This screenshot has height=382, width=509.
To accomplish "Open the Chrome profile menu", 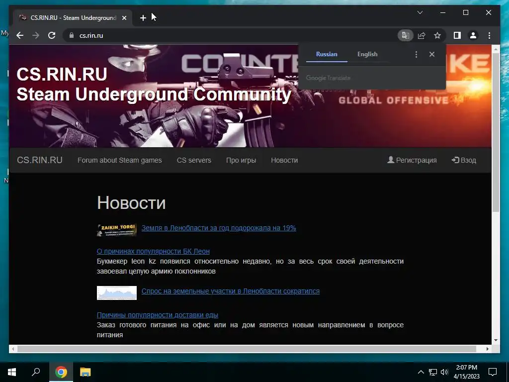I will pyautogui.click(x=473, y=35).
